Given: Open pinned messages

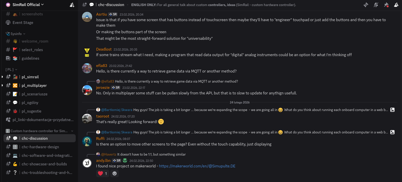Looking at the screenshot, I should (386, 5).
